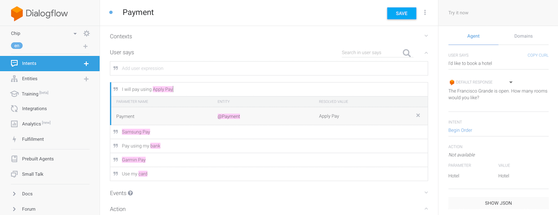Add a language with the plus icon
The height and width of the screenshot is (215, 558).
(x=85, y=46)
